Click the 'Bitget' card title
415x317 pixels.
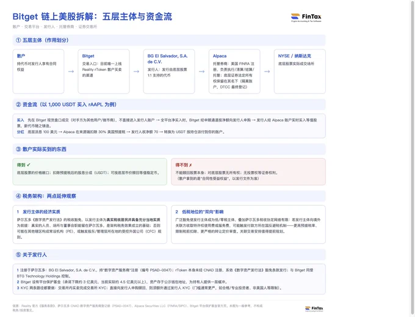point(88,56)
